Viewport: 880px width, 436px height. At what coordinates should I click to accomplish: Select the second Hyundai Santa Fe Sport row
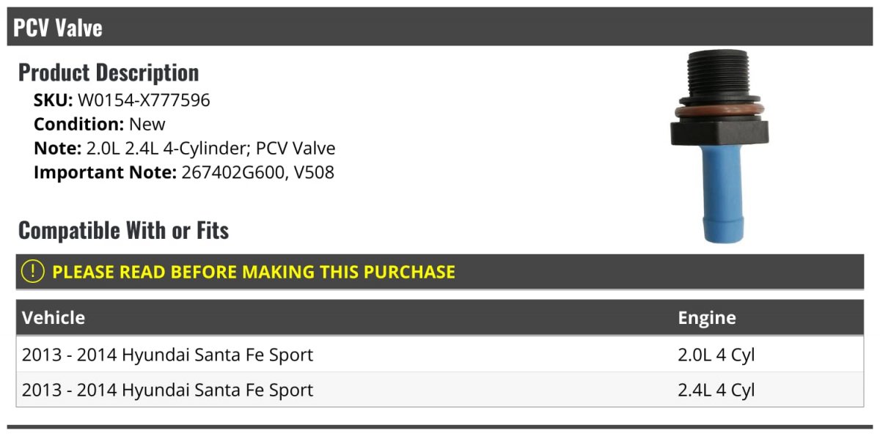pyautogui.click(x=440, y=390)
